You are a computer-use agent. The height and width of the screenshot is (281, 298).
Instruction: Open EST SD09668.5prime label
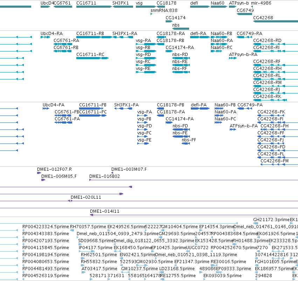(x=96, y=240)
